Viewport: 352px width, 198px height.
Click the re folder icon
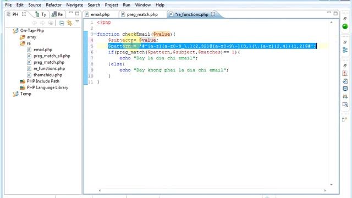[x=23, y=43]
